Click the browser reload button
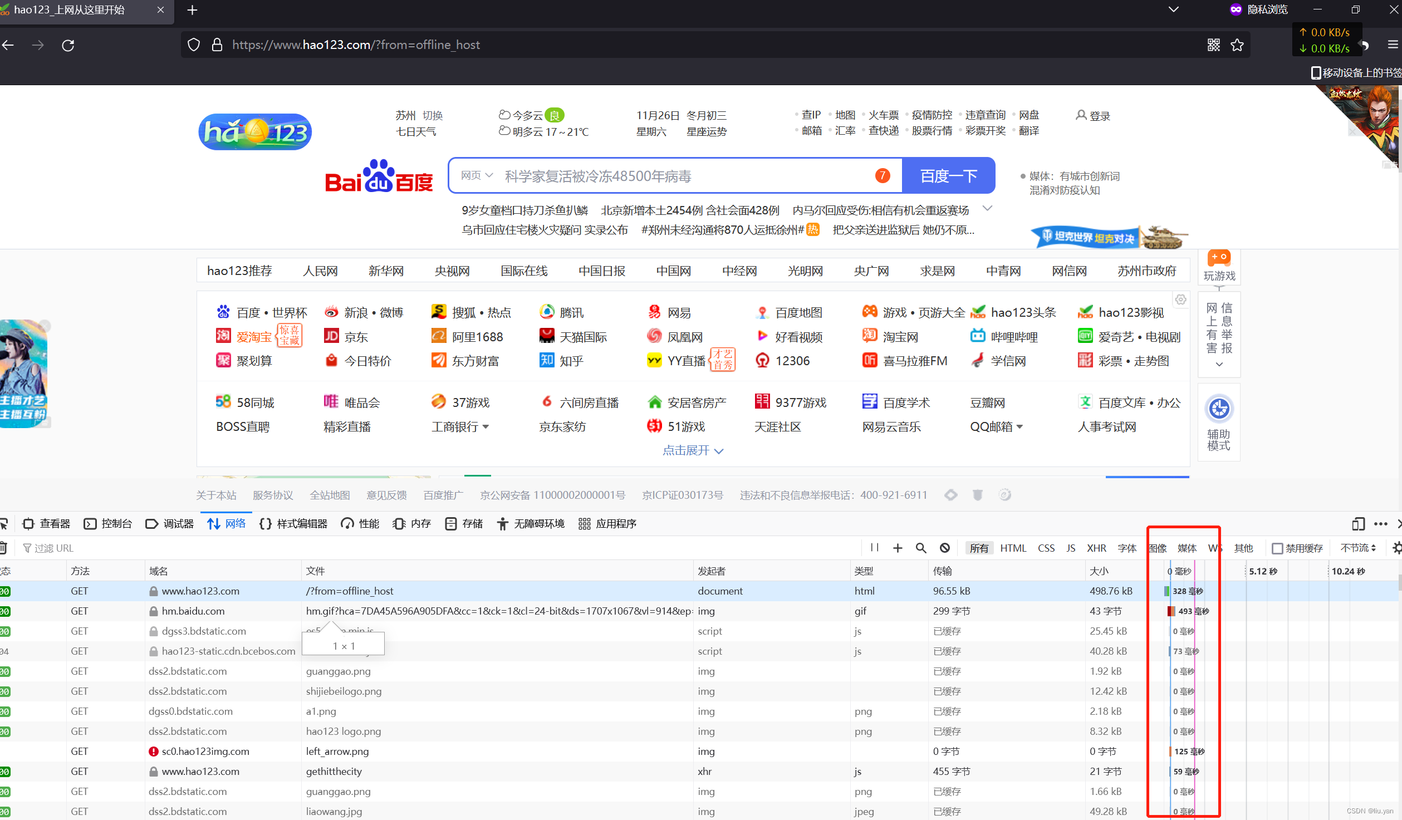This screenshot has width=1402, height=820. pyautogui.click(x=68, y=45)
